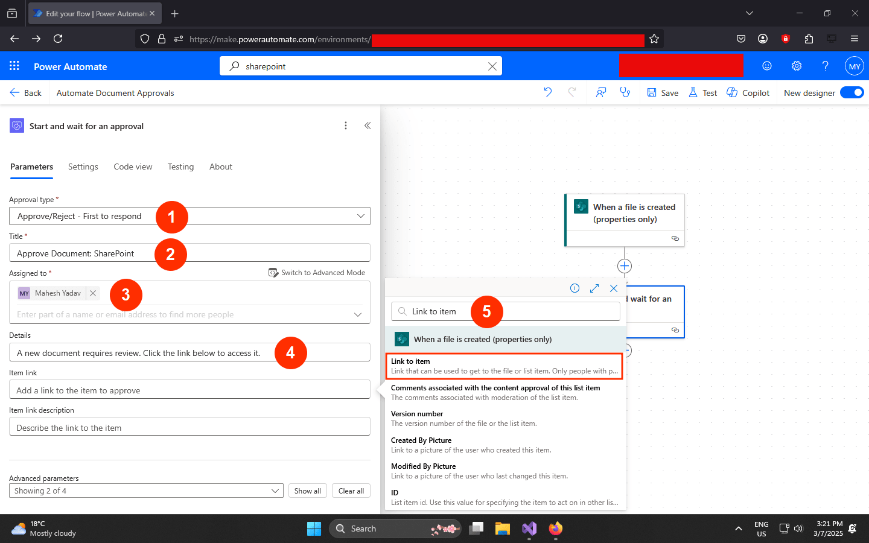869x543 pixels.
Task: Open the flow checker stethoscope icon
Action: click(625, 92)
